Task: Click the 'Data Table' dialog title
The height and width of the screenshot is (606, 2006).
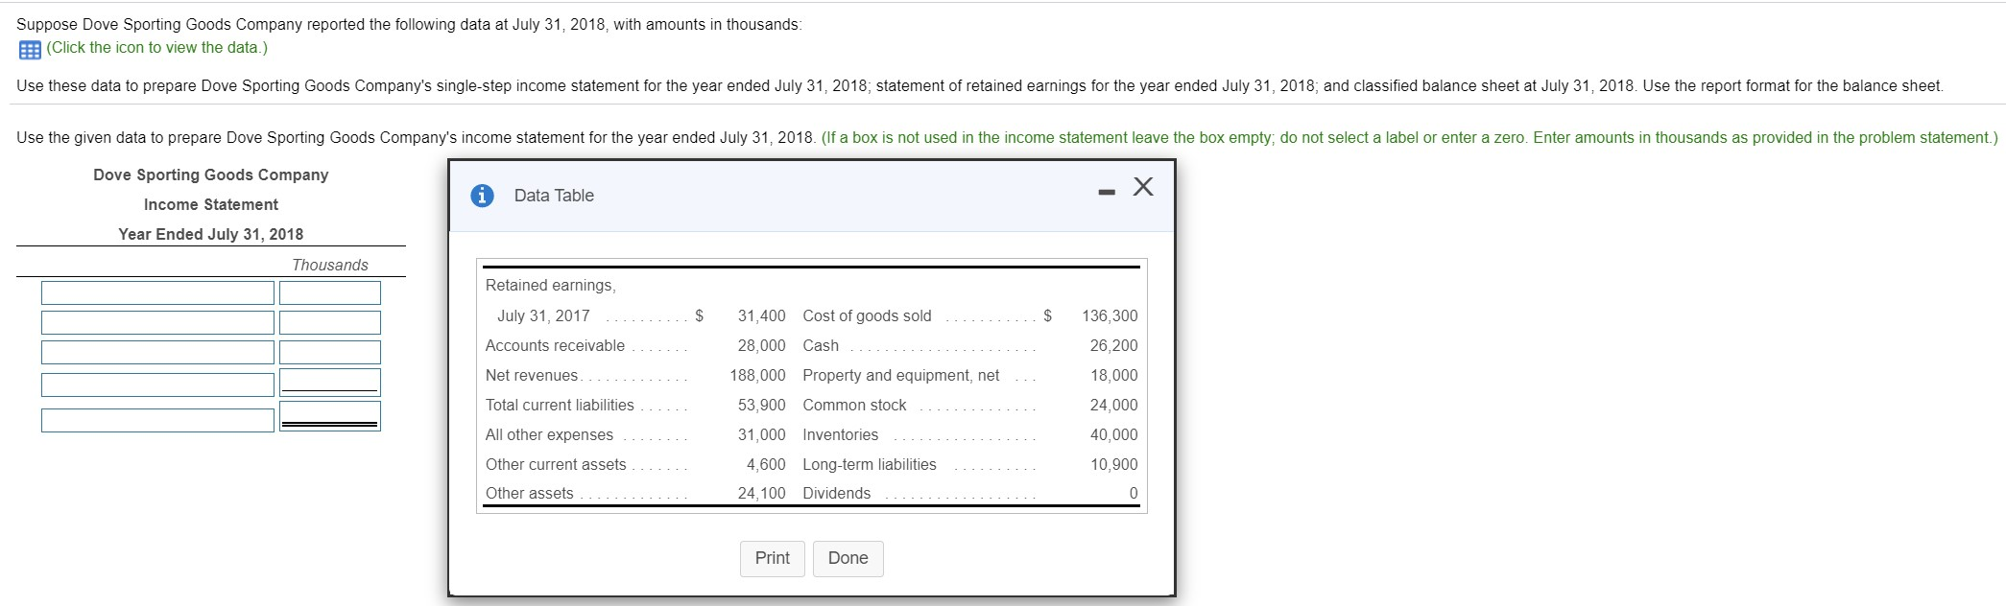Action: [554, 196]
